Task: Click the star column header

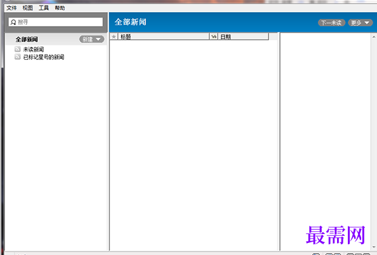Action: point(114,37)
